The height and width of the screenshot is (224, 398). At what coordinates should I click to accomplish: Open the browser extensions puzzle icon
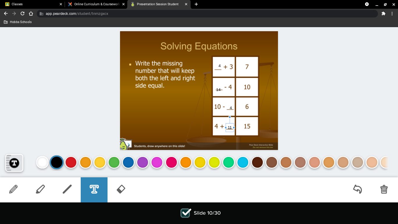(383, 14)
